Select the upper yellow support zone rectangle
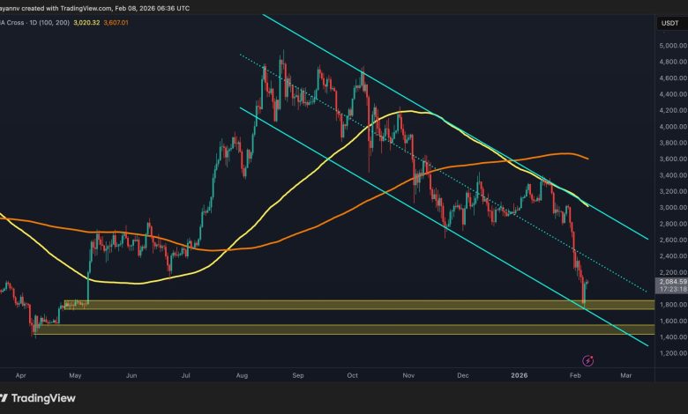Screen dimensions: 688x414 click(353, 304)
